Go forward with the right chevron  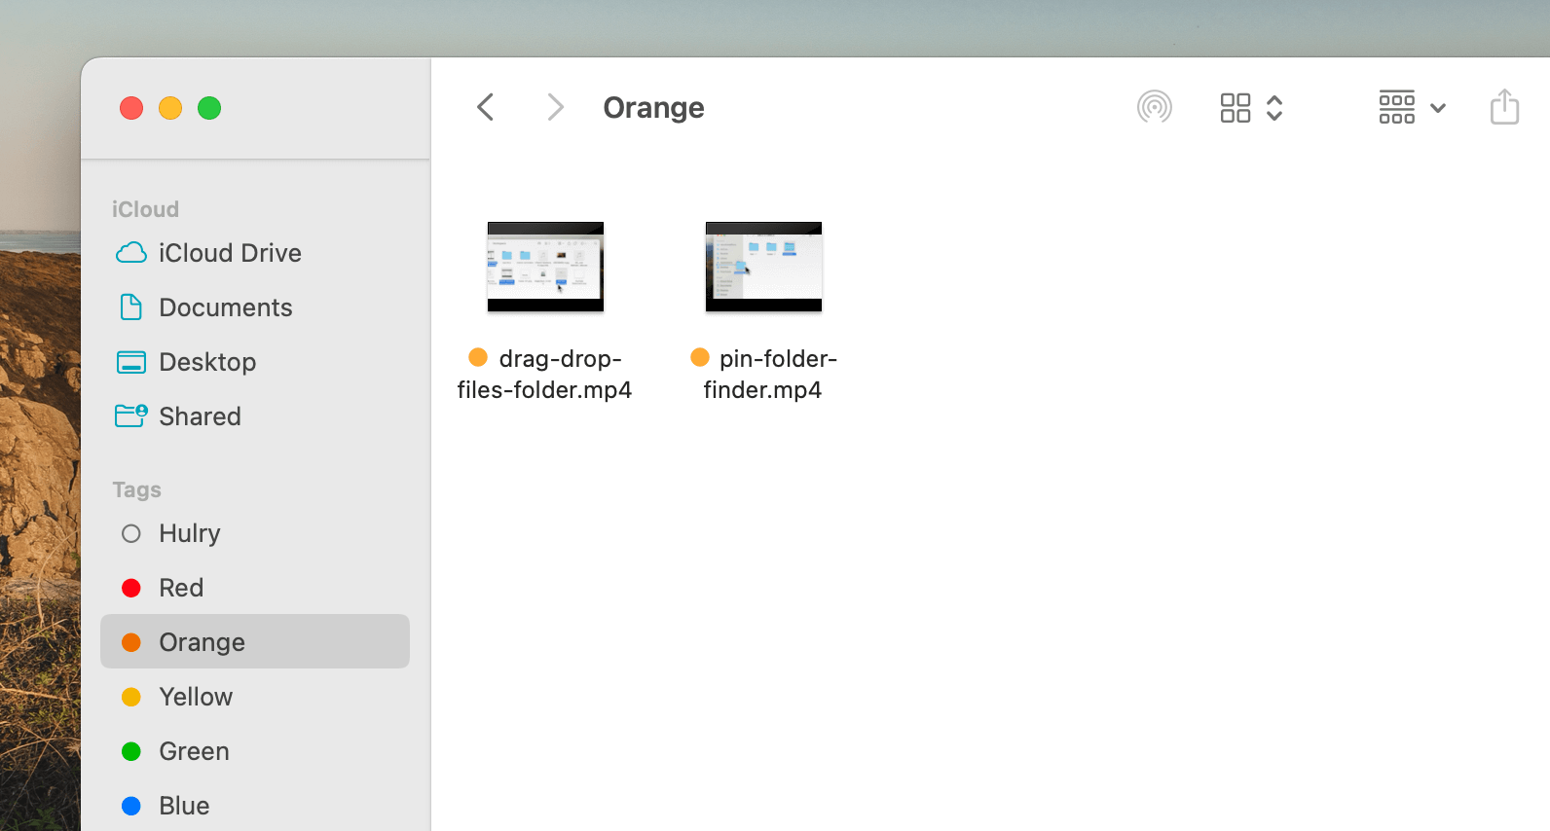[x=555, y=107]
